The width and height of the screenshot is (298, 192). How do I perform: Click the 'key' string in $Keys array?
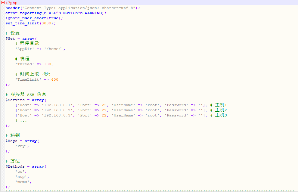(x=21, y=146)
